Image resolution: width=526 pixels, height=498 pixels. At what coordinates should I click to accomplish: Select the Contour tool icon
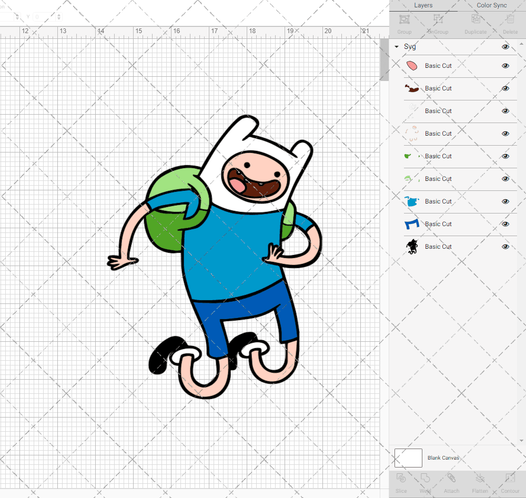point(510,478)
